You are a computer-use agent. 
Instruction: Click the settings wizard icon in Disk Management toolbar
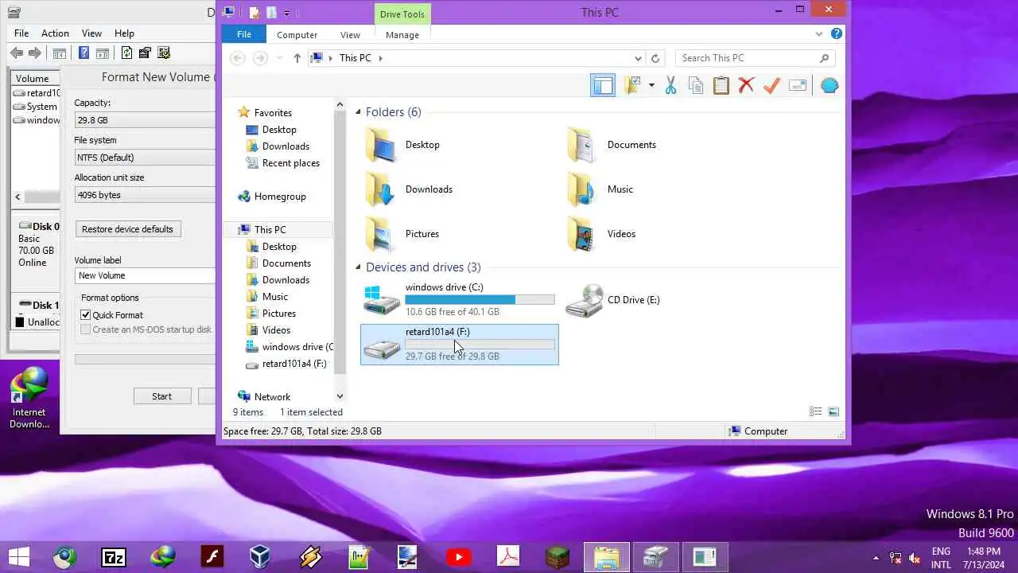tap(164, 53)
